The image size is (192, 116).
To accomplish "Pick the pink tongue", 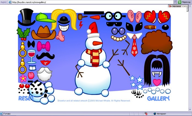I will tap(31, 76).
